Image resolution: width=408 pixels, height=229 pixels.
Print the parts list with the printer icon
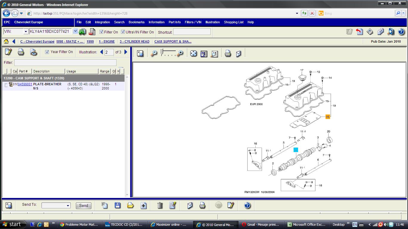click(21, 52)
